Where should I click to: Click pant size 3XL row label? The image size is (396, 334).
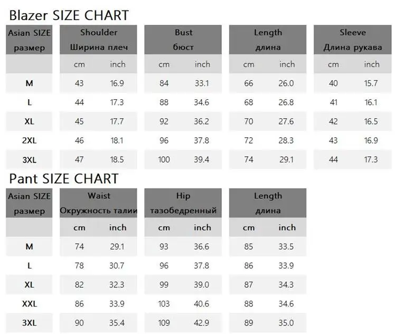coord(29,323)
